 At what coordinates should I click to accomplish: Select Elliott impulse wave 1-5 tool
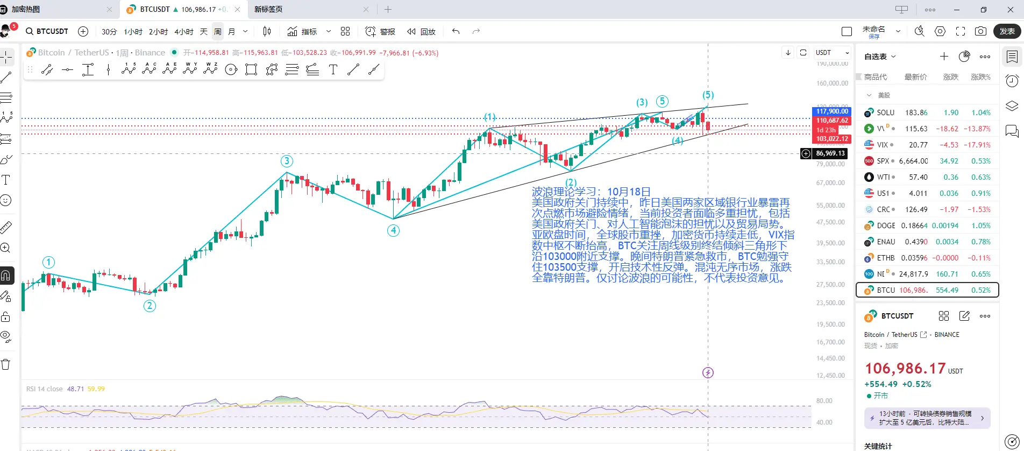coord(129,68)
